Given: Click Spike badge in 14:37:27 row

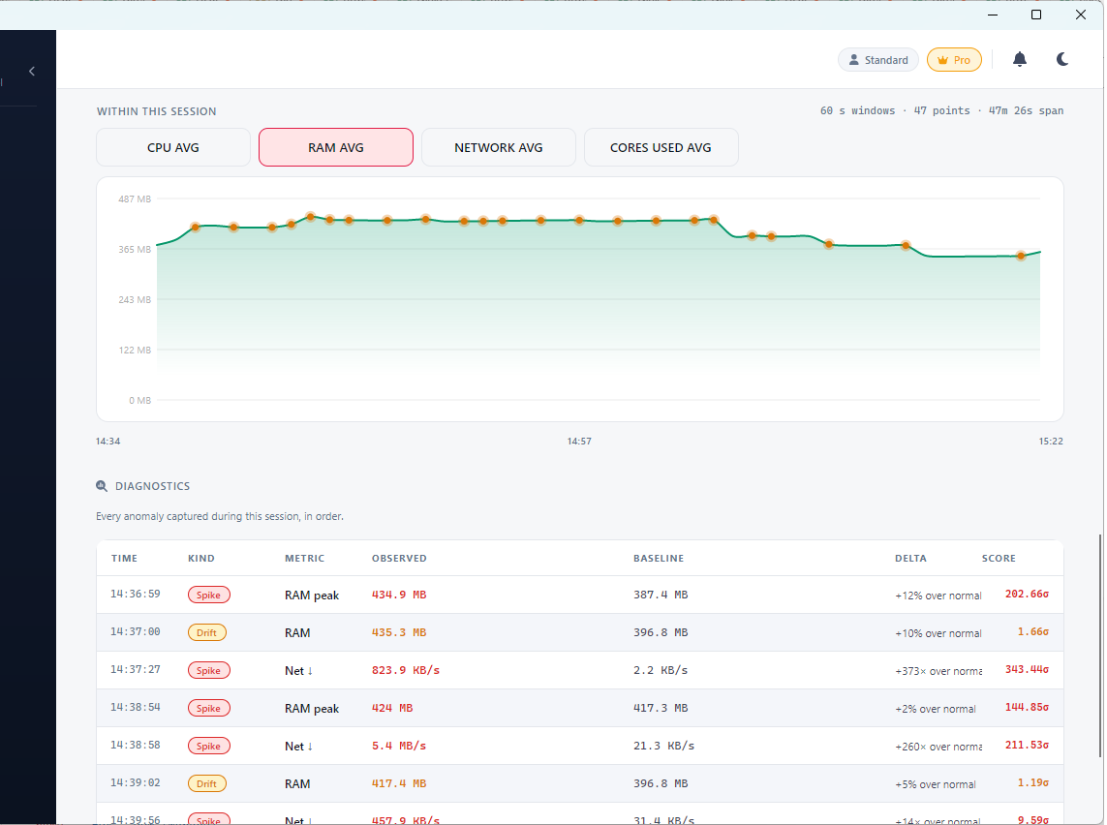Looking at the screenshot, I should 209,670.
